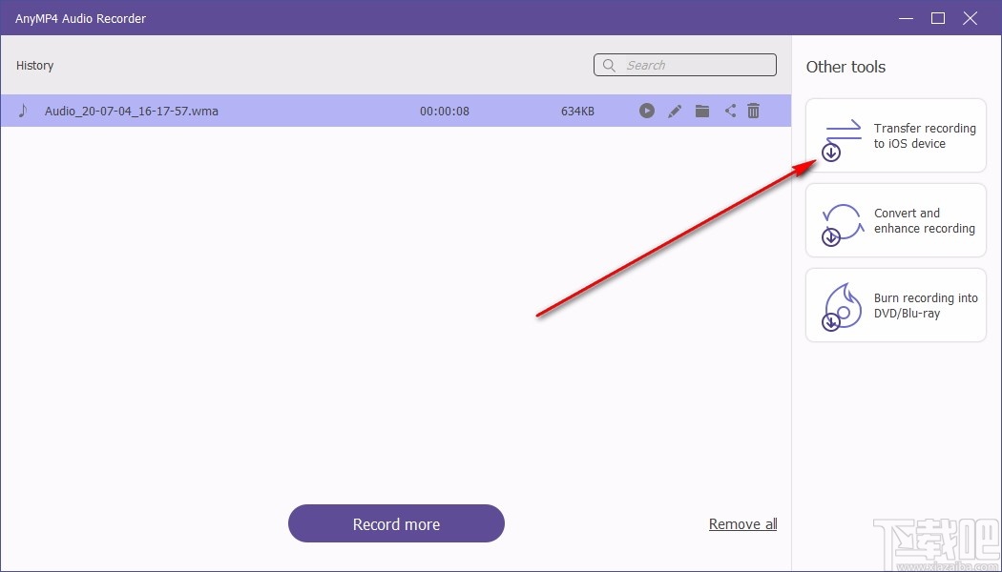The image size is (1002, 572).
Task: Click the magnifier icon in the search bar
Action: click(610, 65)
